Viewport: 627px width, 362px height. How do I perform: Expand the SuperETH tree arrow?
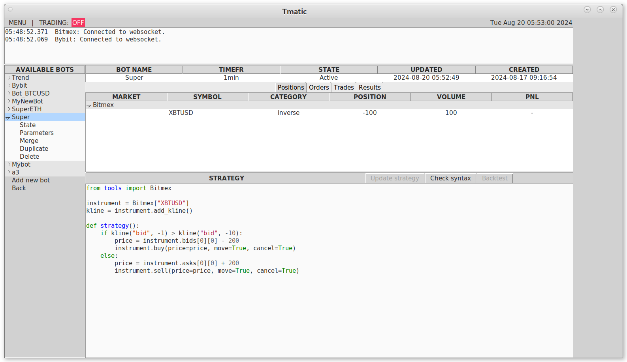9,109
